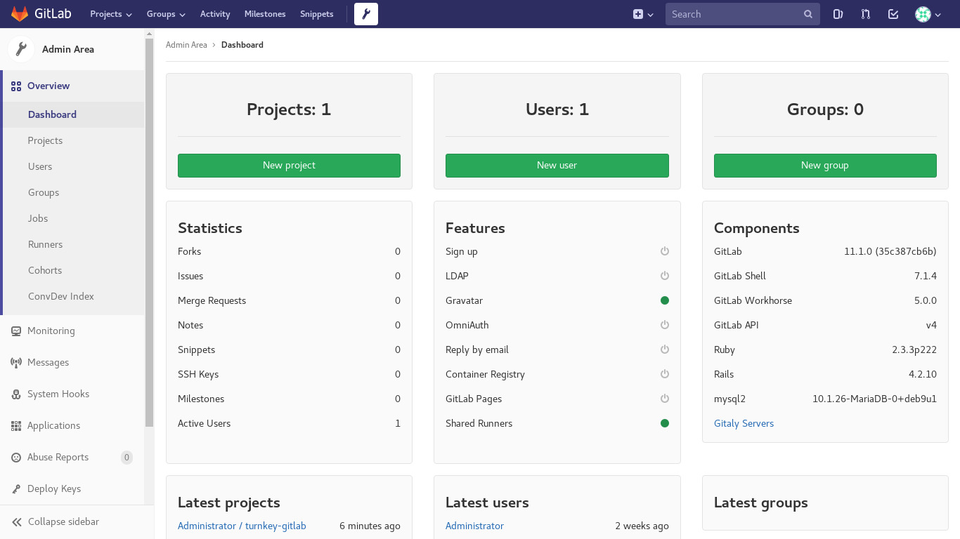Open the new item plus dropdown
Viewport: 960px width, 539px height.
642,14
